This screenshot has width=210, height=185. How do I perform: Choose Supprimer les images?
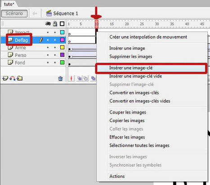152,57
